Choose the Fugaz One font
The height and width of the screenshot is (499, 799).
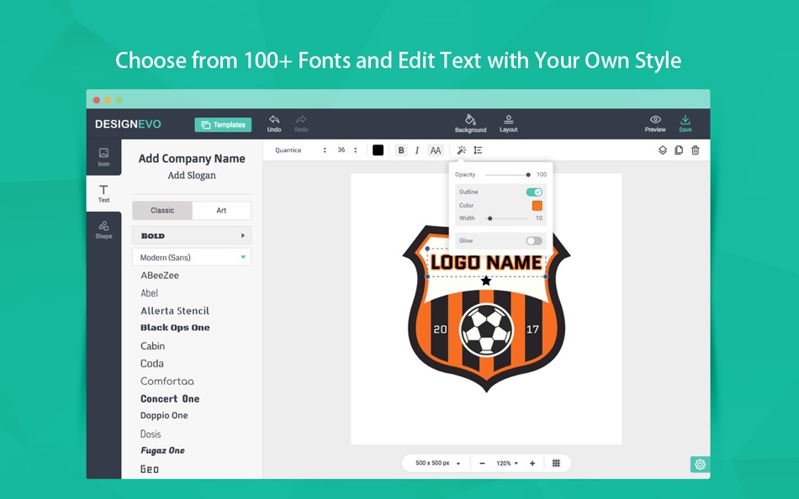click(162, 450)
